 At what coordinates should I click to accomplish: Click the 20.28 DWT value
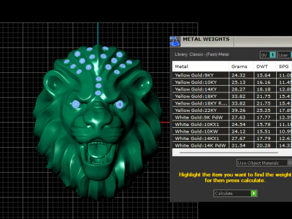coord(263,145)
